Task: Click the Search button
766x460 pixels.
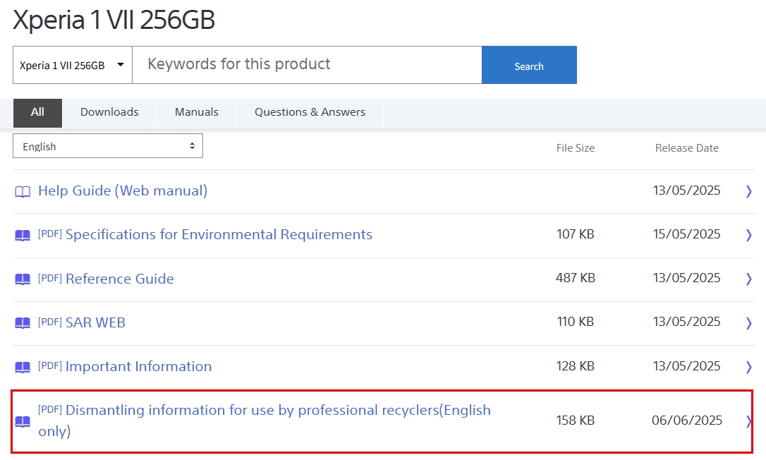Action: (x=529, y=65)
